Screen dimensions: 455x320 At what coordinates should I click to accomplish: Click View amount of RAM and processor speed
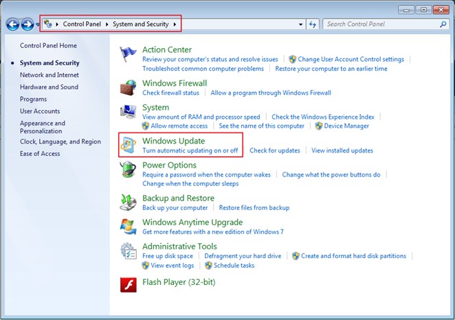(201, 117)
